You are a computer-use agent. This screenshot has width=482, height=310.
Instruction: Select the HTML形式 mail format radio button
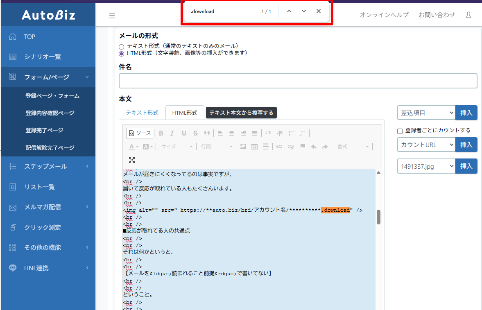point(121,53)
